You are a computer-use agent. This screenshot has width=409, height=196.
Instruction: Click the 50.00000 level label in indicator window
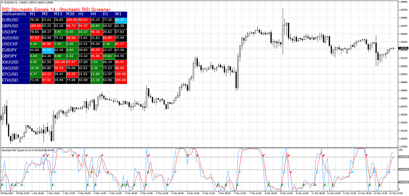pyautogui.click(x=403, y=169)
